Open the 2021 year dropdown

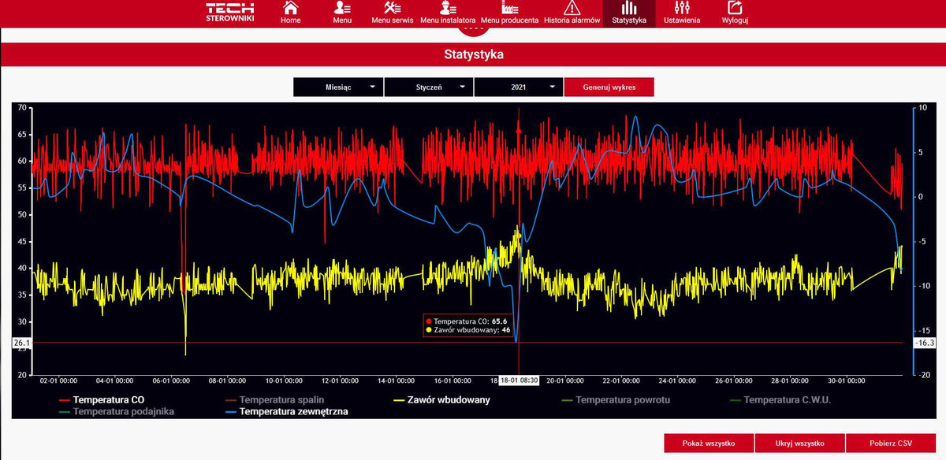(519, 87)
